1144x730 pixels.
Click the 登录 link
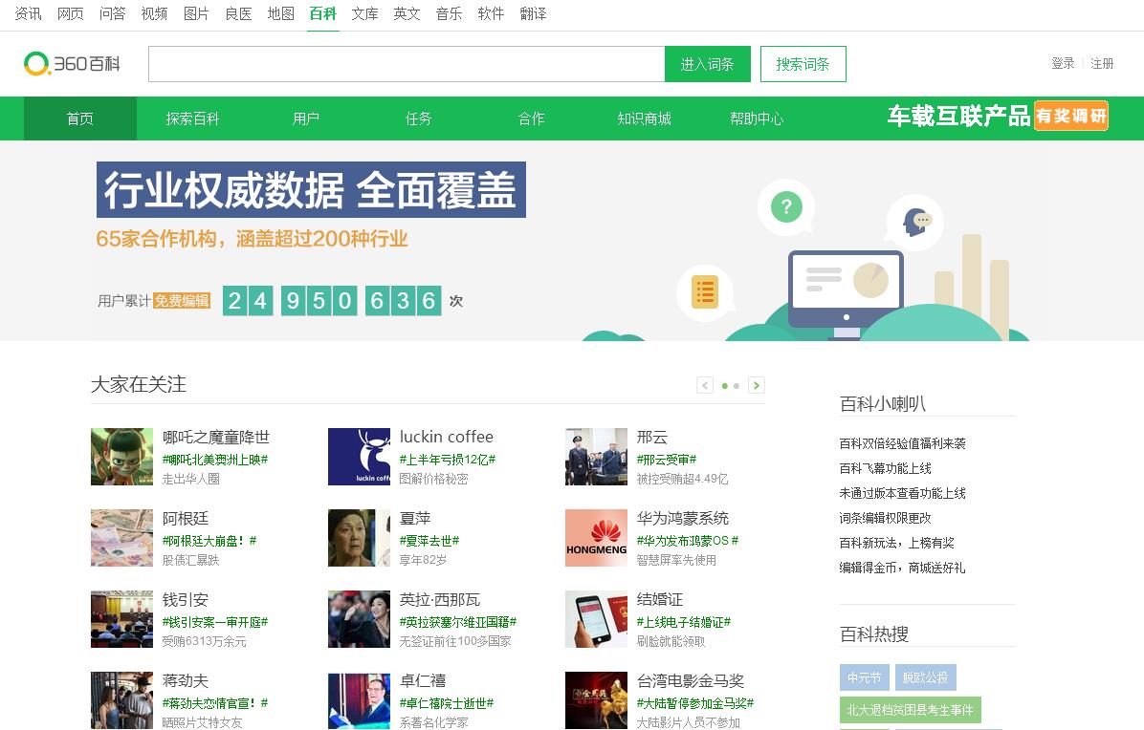tap(1063, 63)
